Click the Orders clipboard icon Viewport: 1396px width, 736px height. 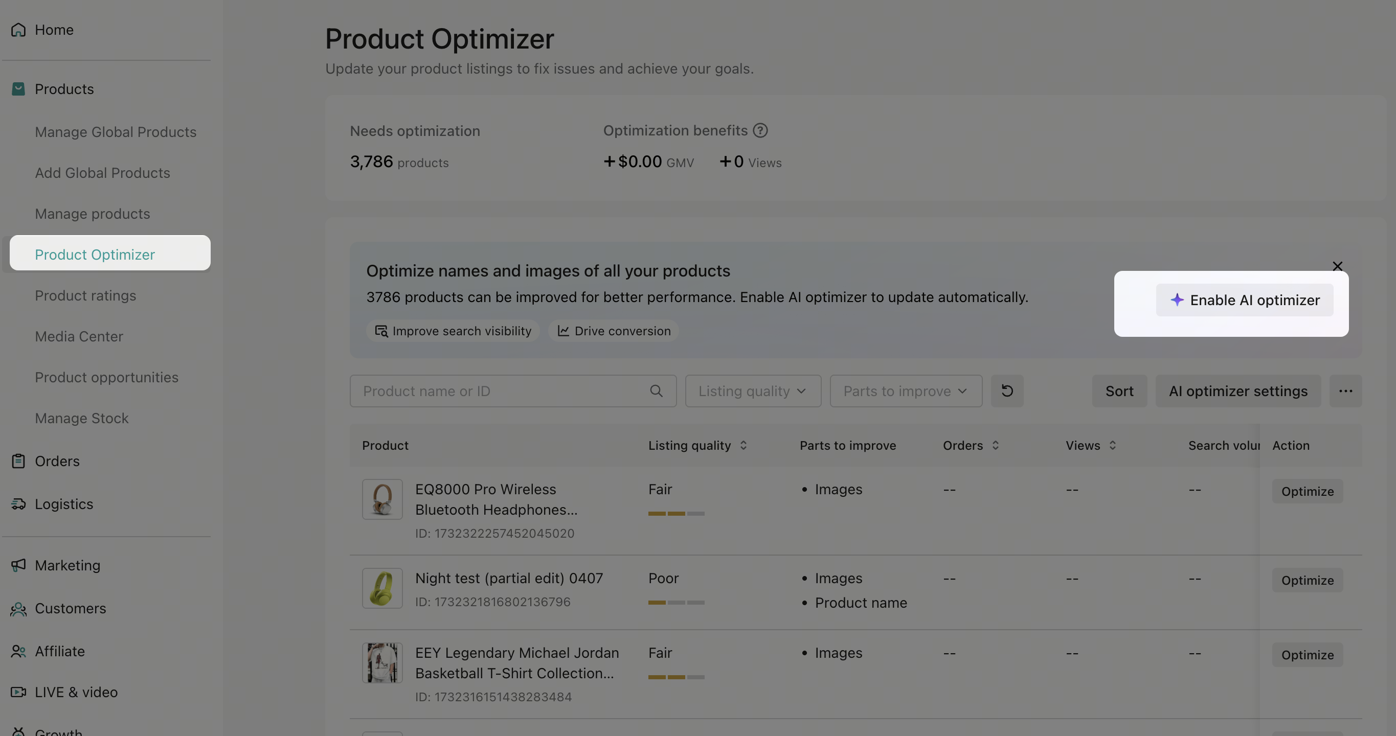point(18,461)
